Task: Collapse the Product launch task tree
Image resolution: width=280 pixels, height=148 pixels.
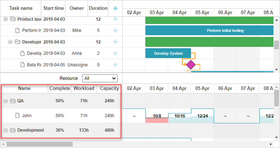Action: (x=6, y=19)
